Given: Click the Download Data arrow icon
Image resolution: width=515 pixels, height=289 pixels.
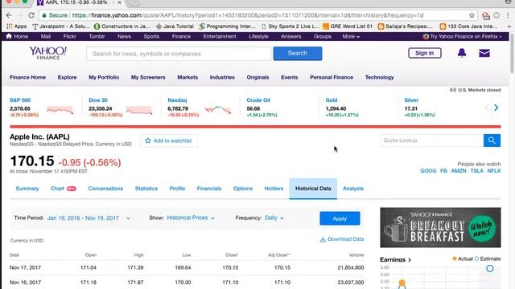Looking at the screenshot, I should [323, 239].
